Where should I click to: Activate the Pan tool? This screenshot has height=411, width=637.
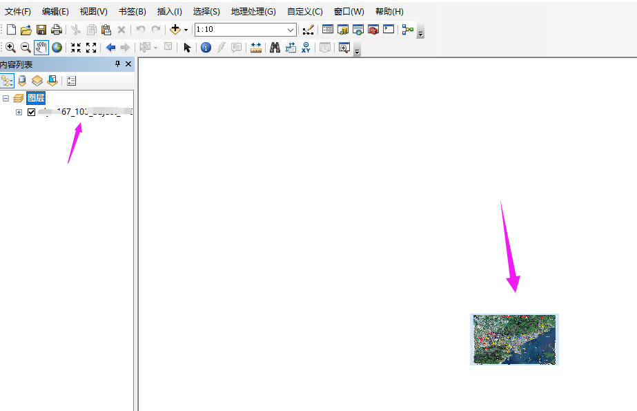click(x=41, y=47)
